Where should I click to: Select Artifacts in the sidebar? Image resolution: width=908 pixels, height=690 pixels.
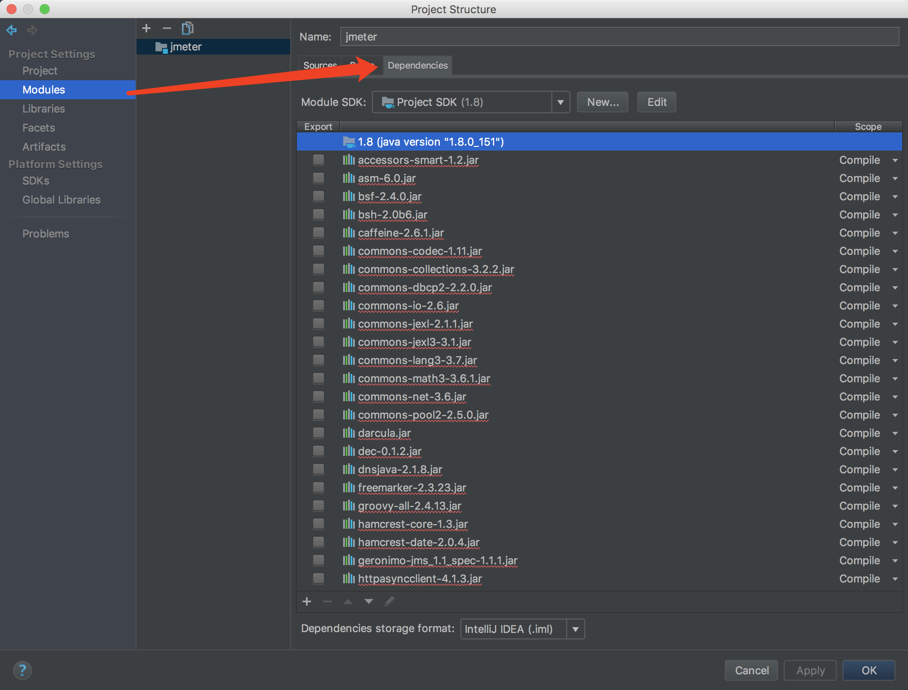point(44,147)
